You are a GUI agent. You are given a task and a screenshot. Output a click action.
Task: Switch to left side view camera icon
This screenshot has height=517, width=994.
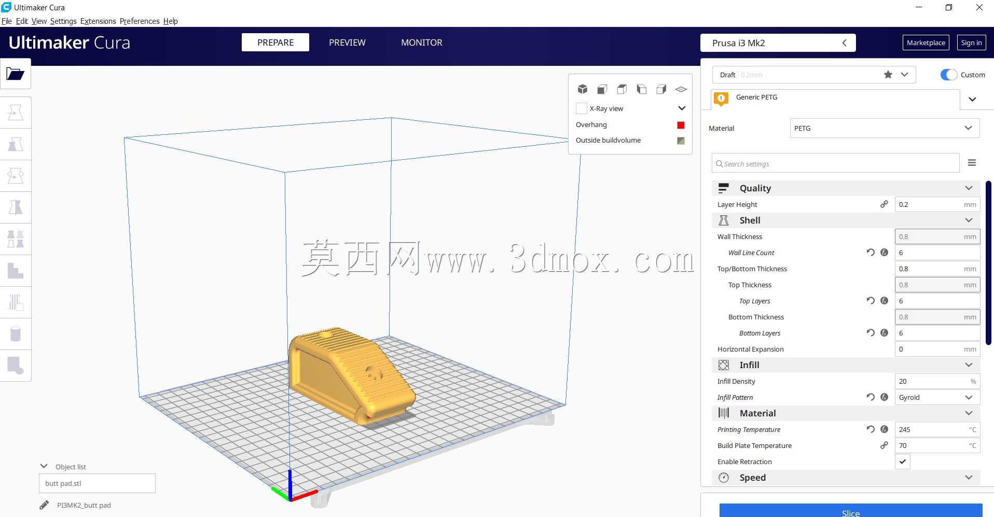642,89
